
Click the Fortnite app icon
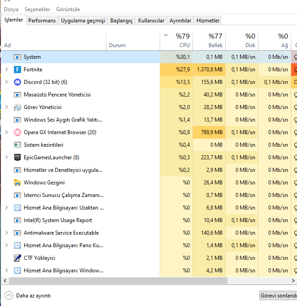coord(17,70)
